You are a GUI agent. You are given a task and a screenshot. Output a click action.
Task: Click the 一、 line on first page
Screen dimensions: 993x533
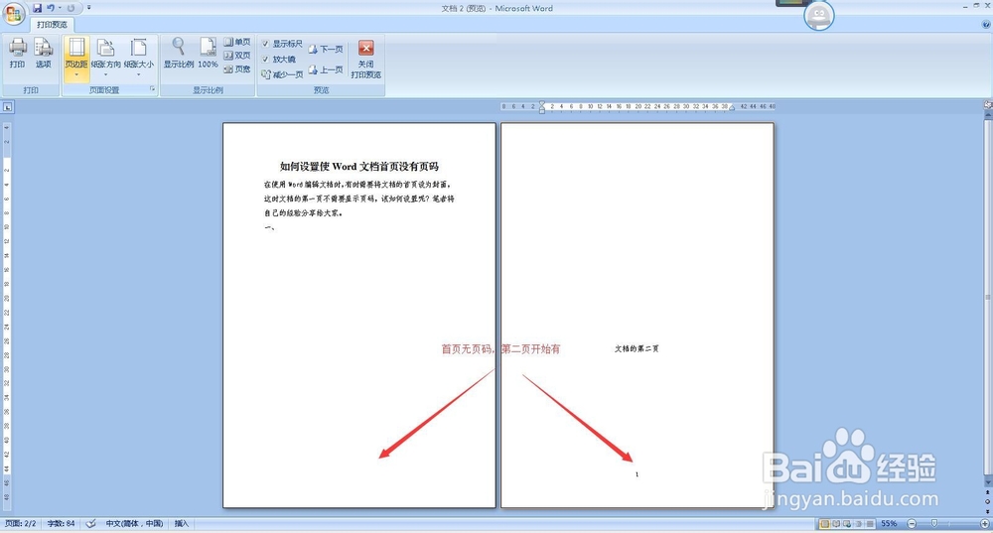270,227
